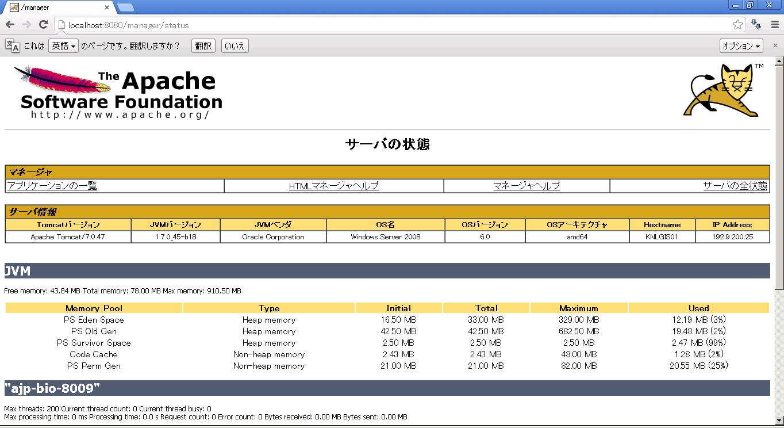Select the /manager browser tab
This screenshot has width=784, height=428.
coord(57,7)
